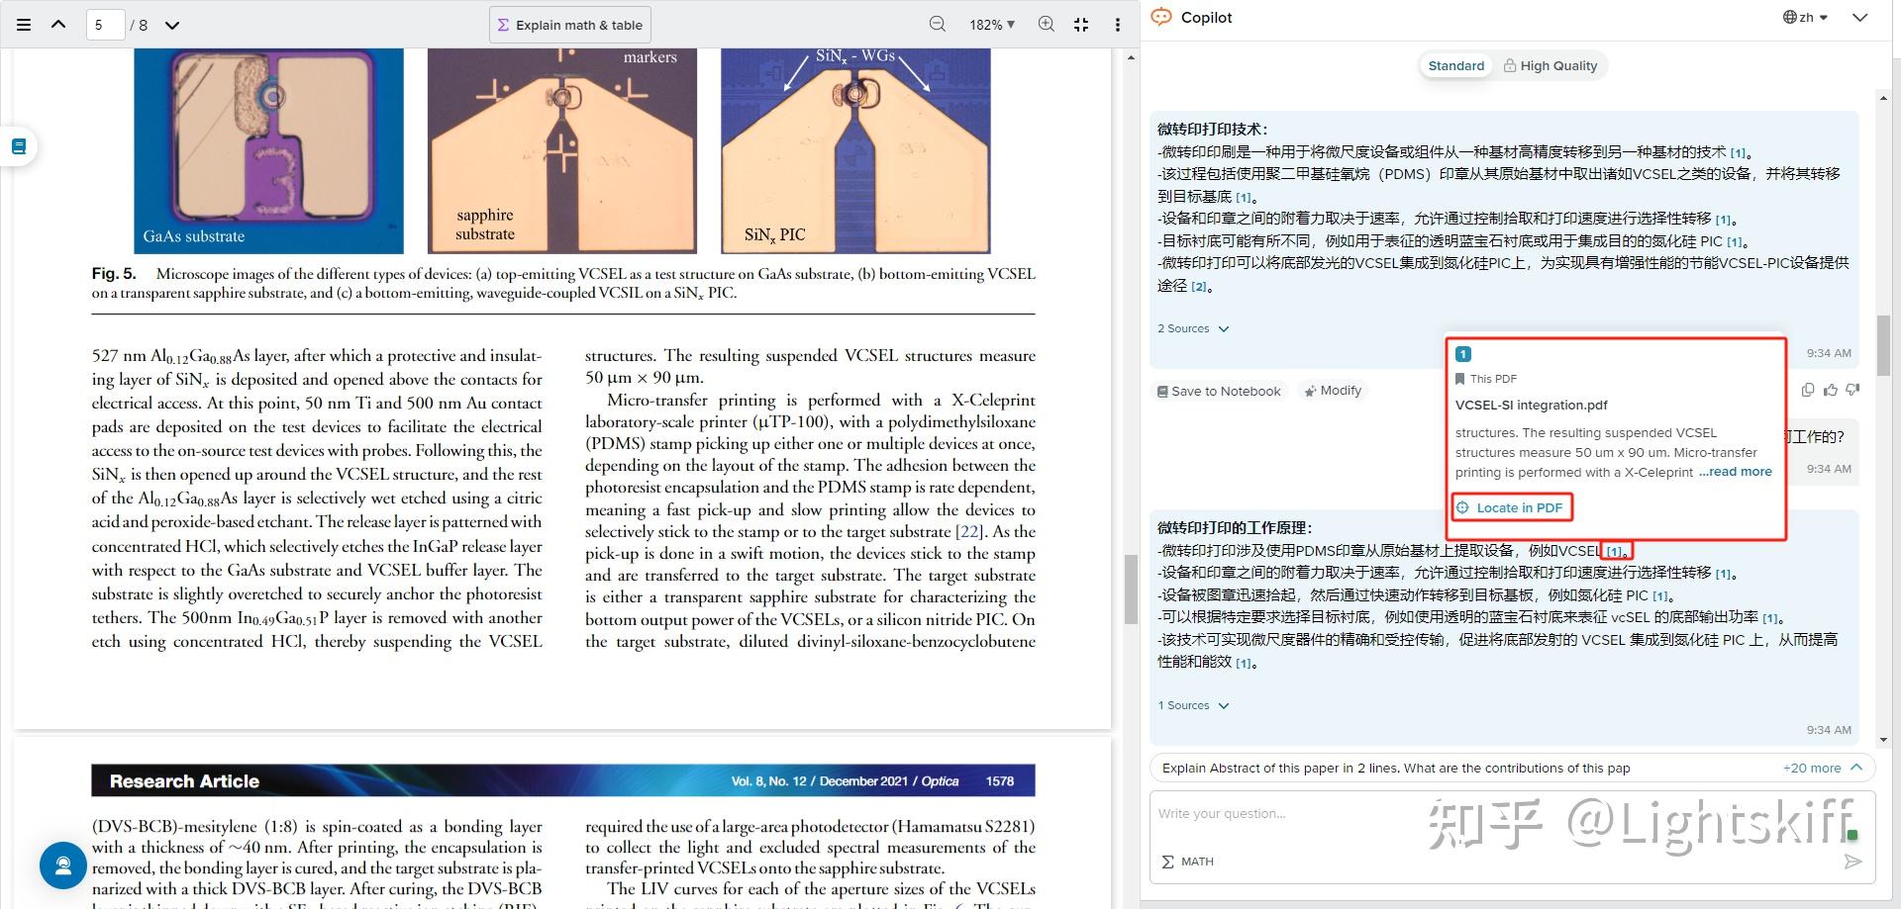Give thumbs down to the Copilot response
The height and width of the screenshot is (909, 1901).
coord(1852,390)
